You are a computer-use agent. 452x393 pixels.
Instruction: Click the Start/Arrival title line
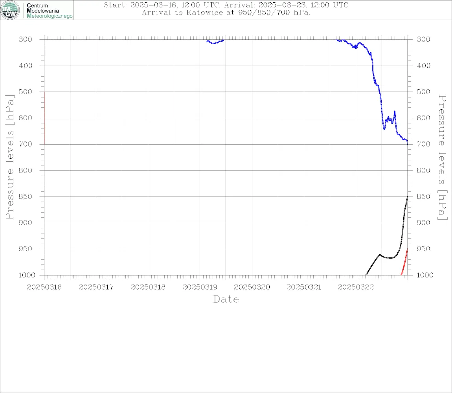pos(226,5)
